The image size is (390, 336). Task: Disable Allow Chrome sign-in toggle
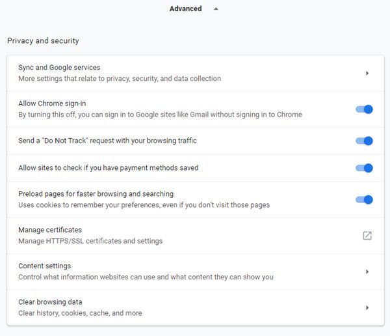click(x=364, y=109)
